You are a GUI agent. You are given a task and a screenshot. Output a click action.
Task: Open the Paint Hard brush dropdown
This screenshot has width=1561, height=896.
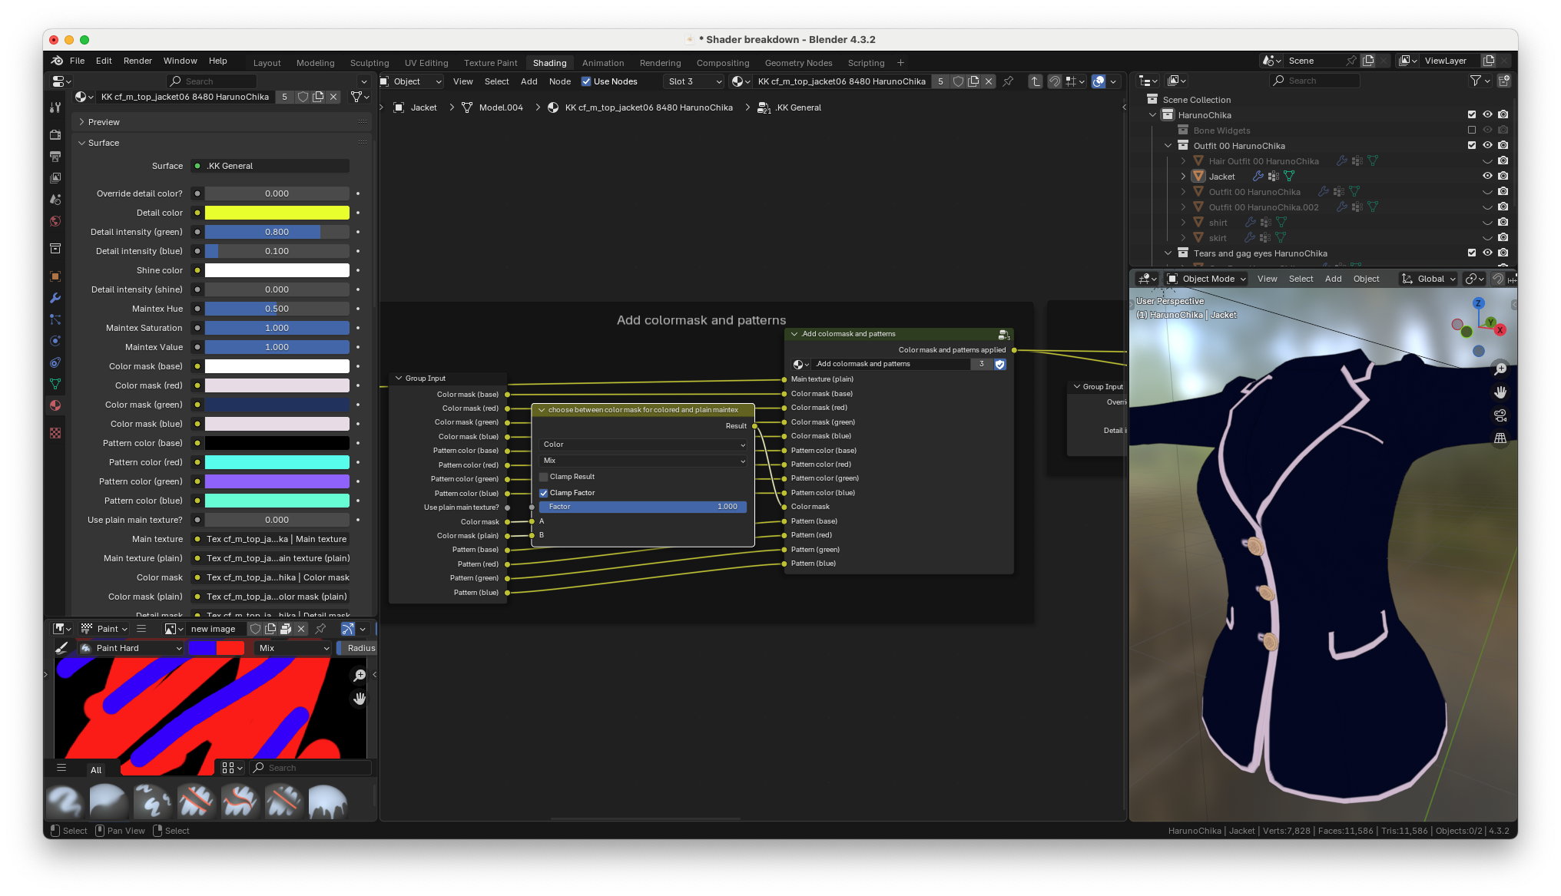coord(131,648)
